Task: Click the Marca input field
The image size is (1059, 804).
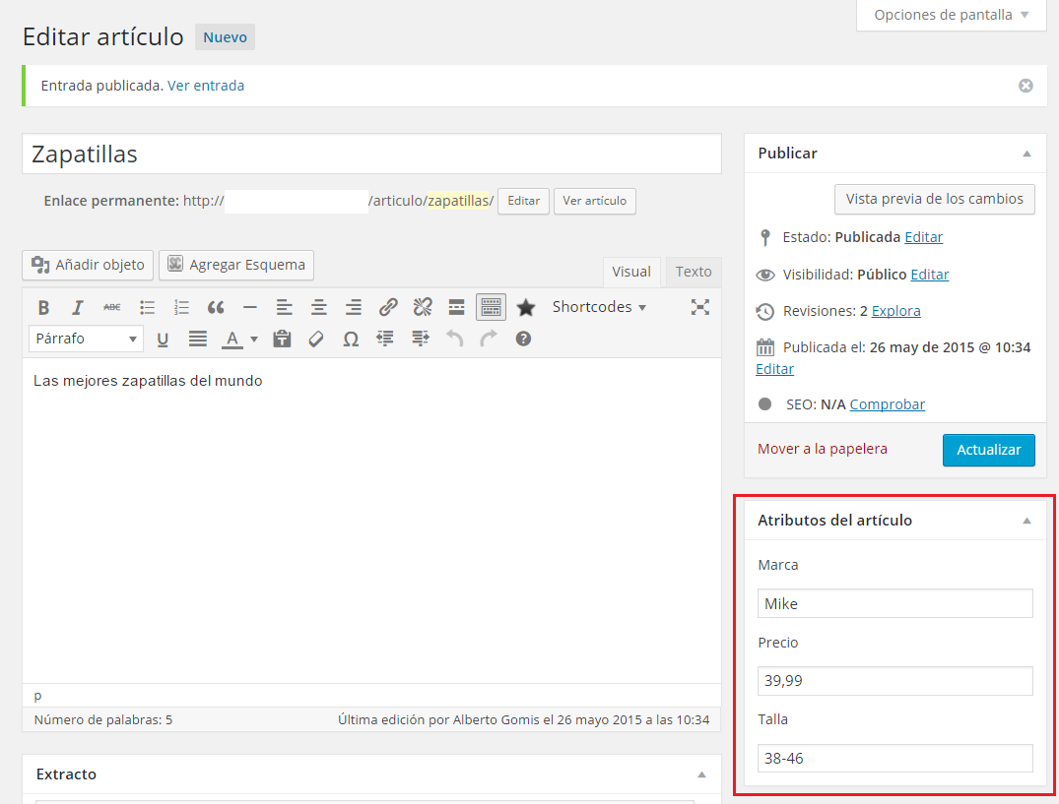Action: (894, 603)
